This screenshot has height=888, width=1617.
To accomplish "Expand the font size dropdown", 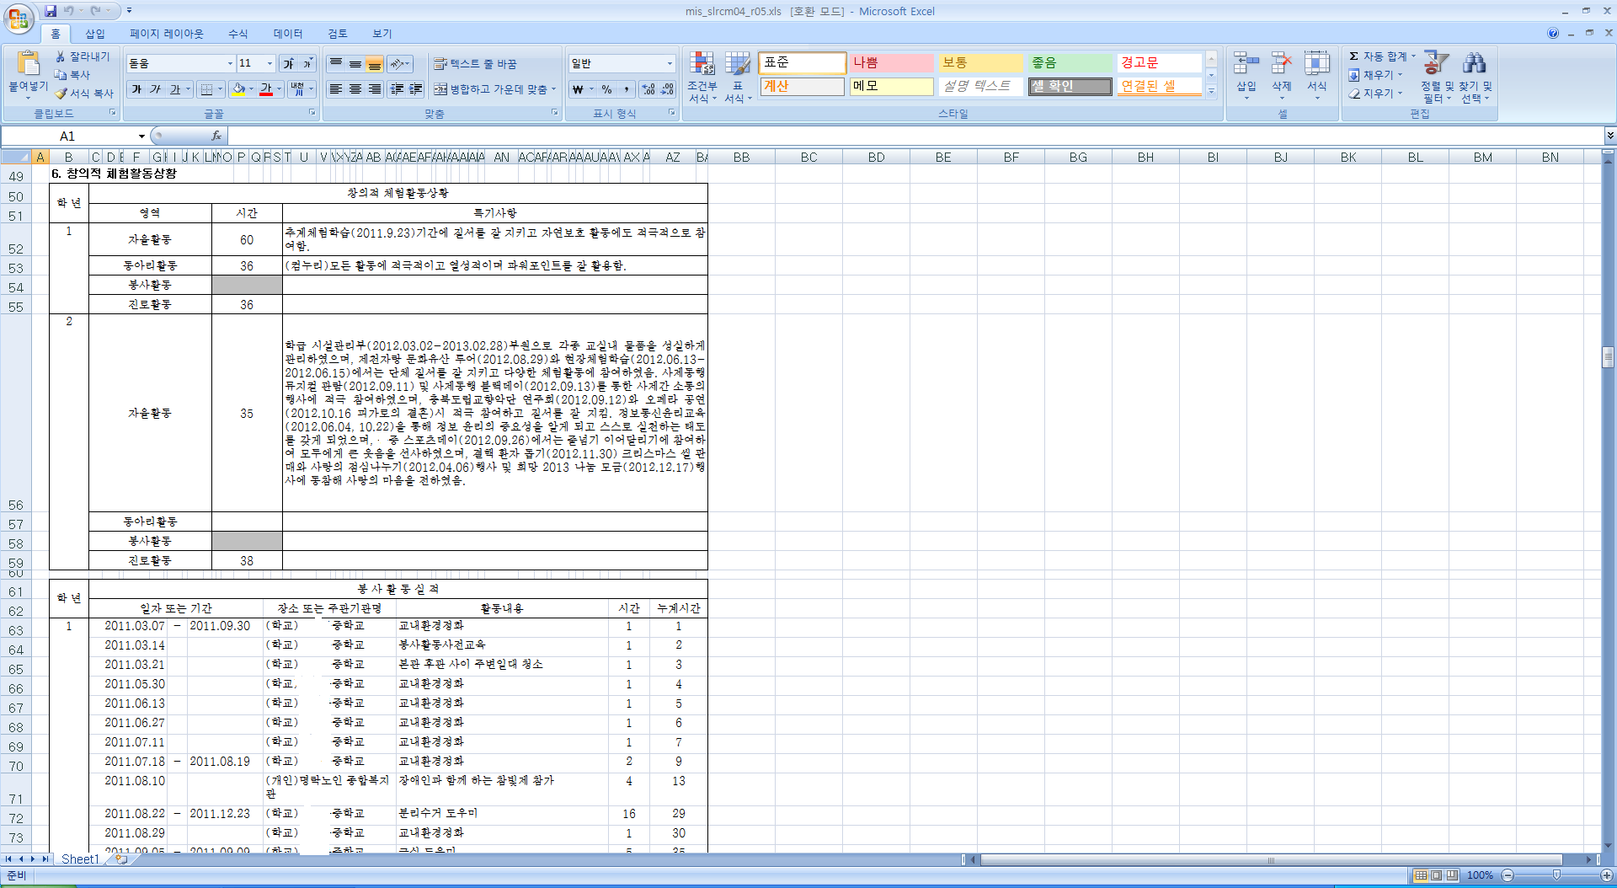I will point(269,64).
